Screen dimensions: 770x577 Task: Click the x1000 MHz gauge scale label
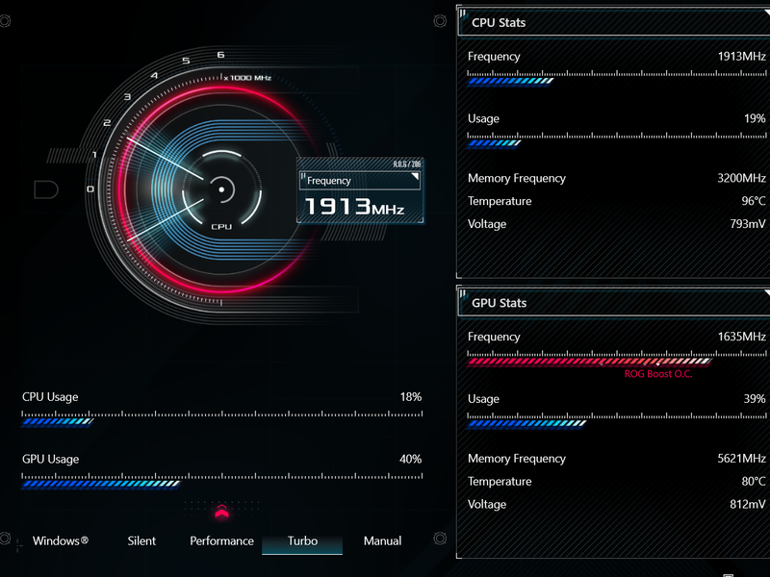tap(247, 78)
